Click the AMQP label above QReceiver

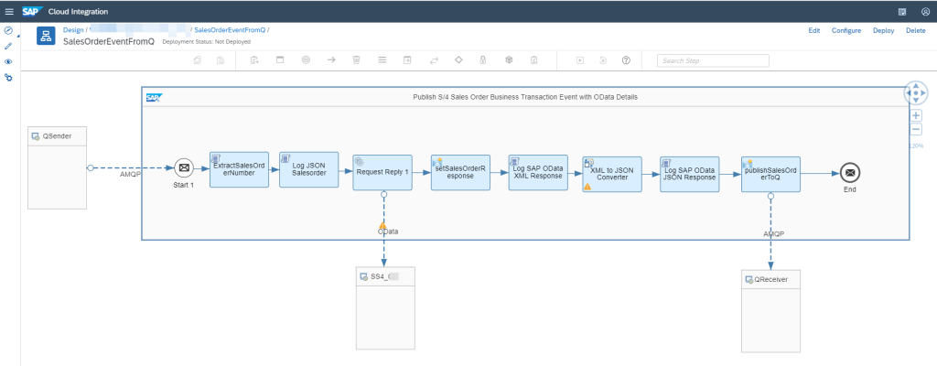774,234
